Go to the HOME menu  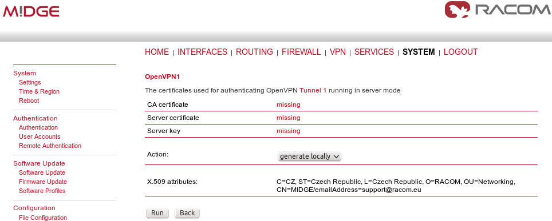click(157, 52)
